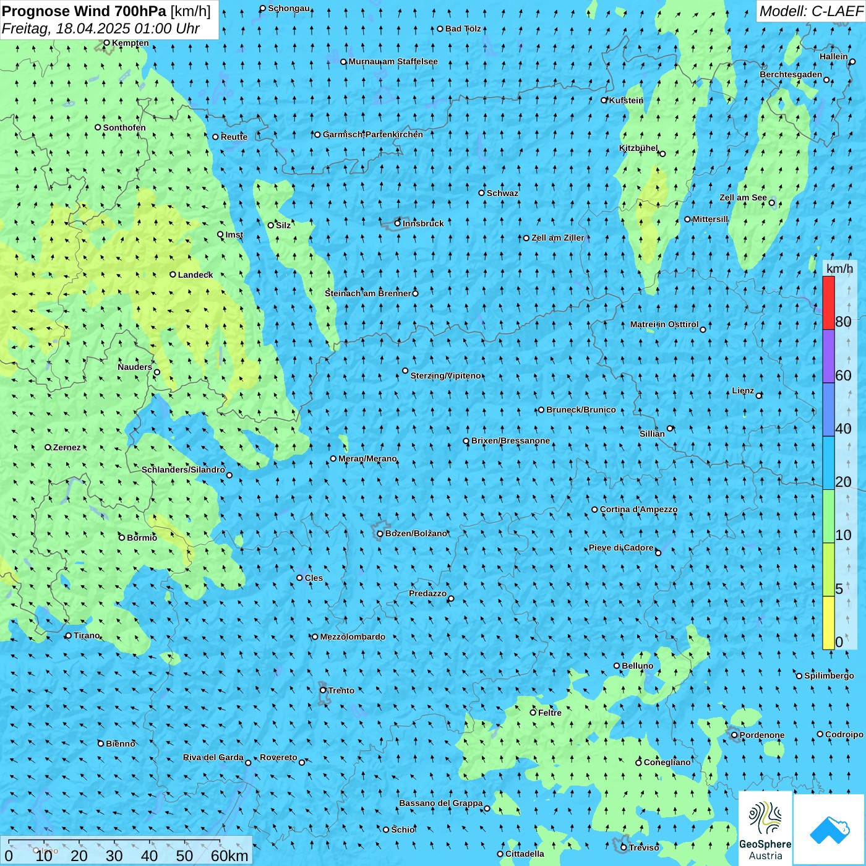Click the Bozen/Bolzano city marker
Image resolution: width=866 pixels, height=866 pixels.
[x=380, y=533]
